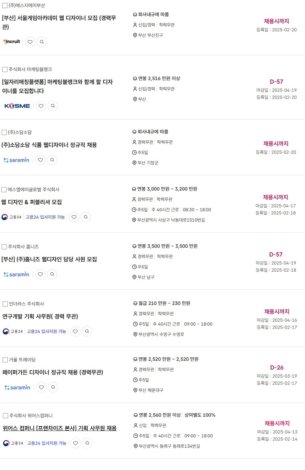The width and height of the screenshot is (305, 470).
Task: Favorite the 서울게임아카데미 job with the heart icon
Action: [30, 42]
